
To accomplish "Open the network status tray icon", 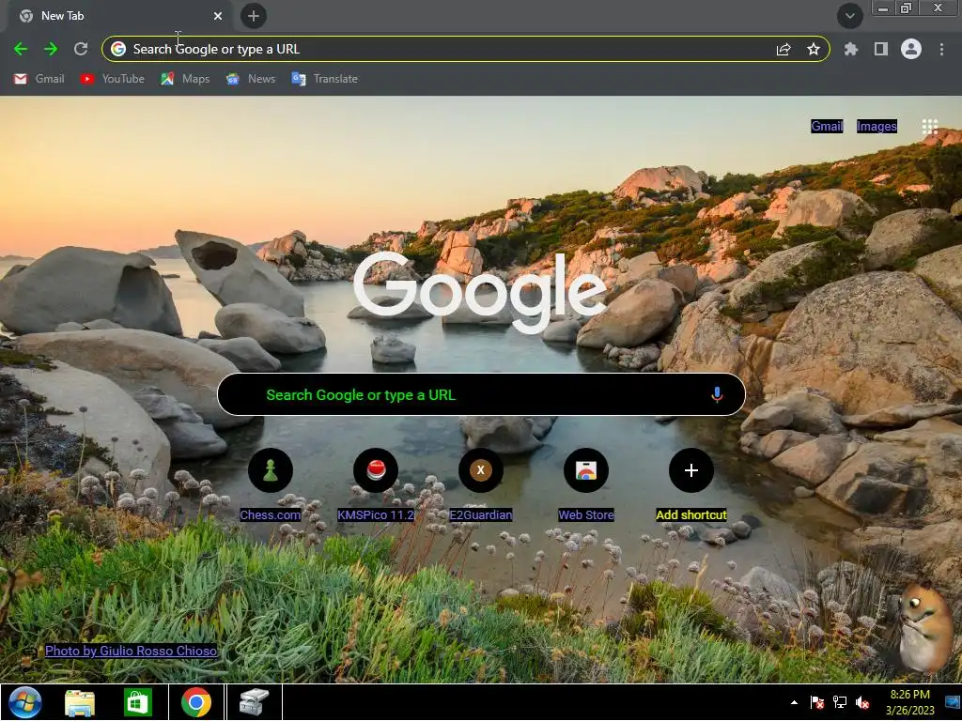I will (839, 702).
